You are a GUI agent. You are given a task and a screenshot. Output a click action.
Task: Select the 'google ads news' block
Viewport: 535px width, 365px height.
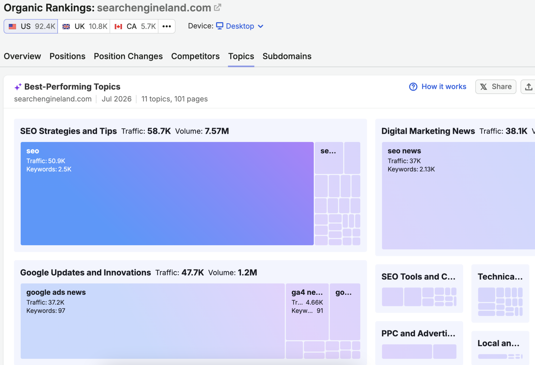[153, 321]
